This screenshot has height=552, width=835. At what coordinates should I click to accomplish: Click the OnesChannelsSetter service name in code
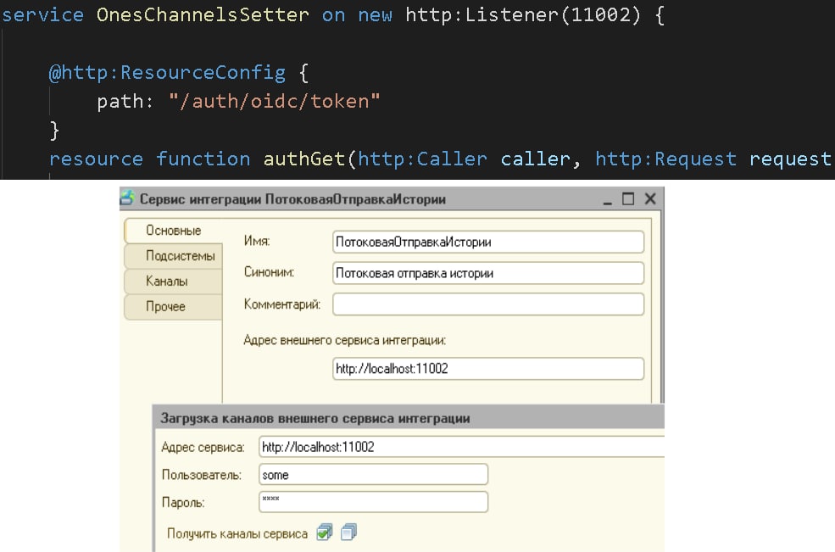[203, 14]
